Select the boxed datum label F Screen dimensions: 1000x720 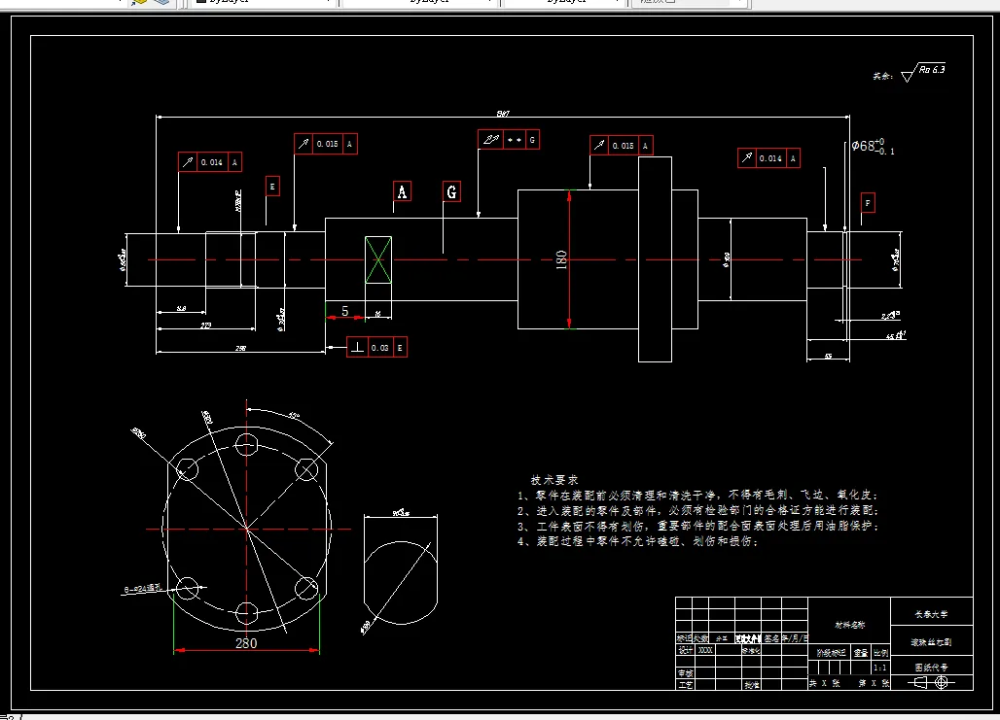pyautogui.click(x=868, y=203)
